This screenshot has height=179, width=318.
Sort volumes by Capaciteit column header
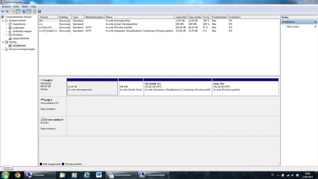[x=181, y=17]
